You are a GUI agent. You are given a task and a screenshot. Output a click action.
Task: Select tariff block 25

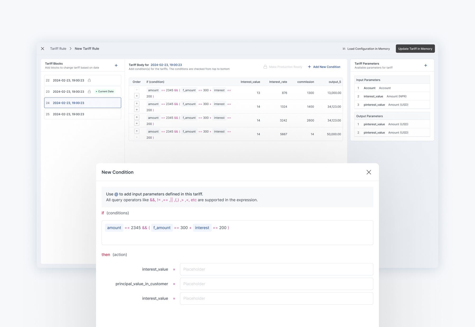pos(83,114)
